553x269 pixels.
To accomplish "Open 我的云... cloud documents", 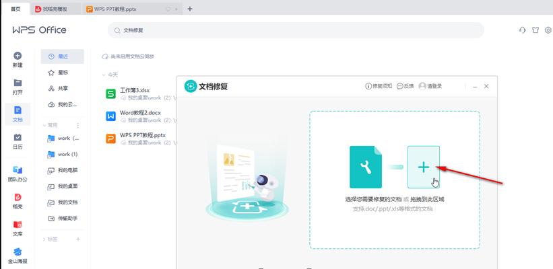I will coord(63,104).
